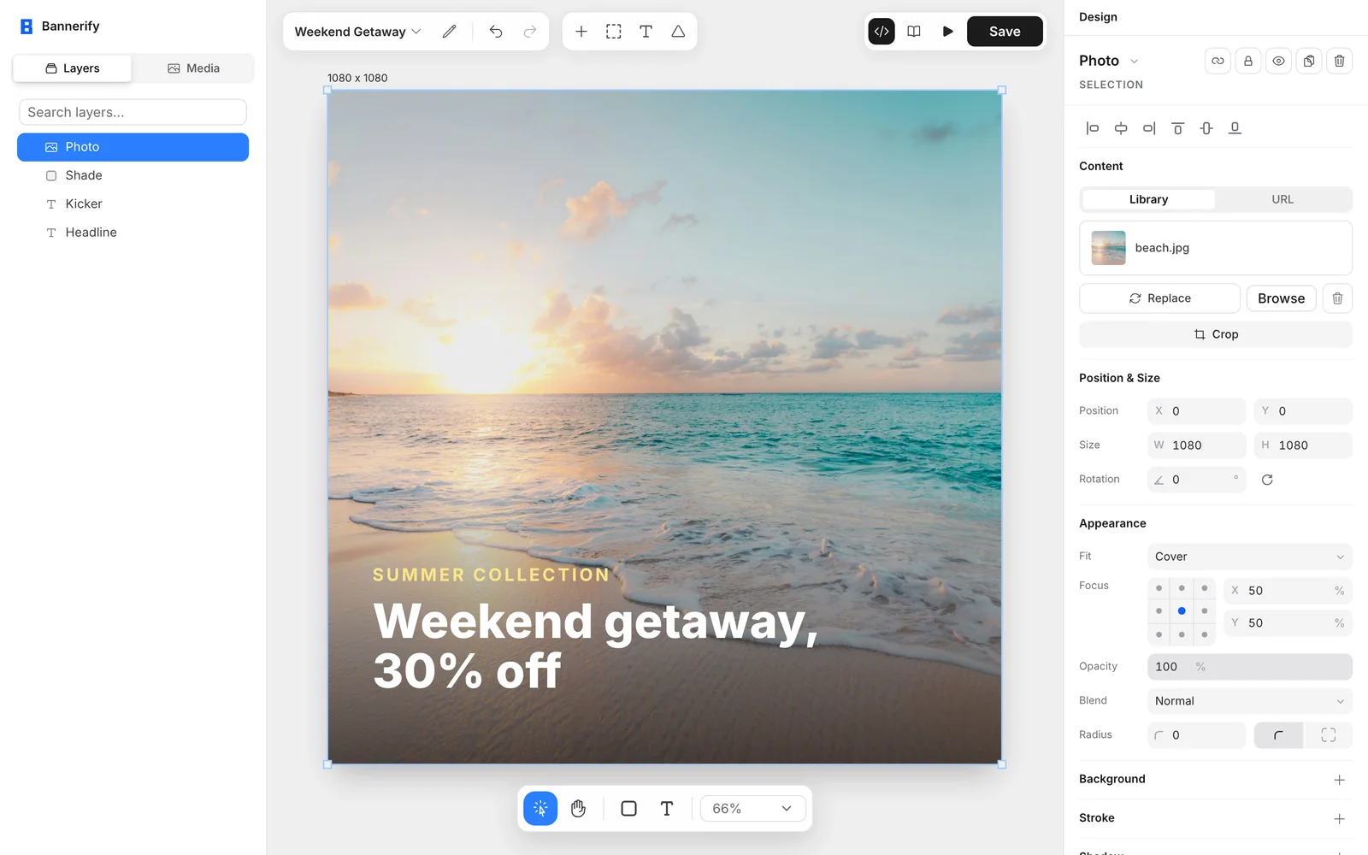Choose individual corners radius mode
1368x855 pixels.
(1328, 735)
